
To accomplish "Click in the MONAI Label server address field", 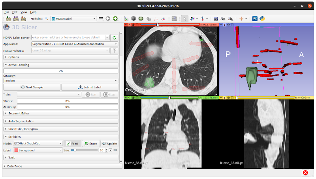I will 68,37.
